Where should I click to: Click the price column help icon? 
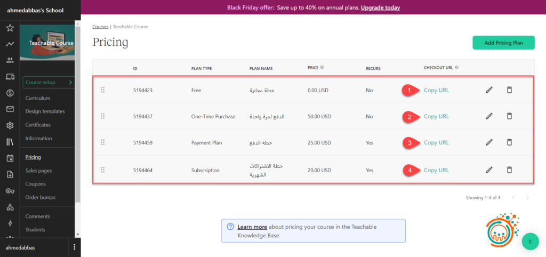click(322, 68)
